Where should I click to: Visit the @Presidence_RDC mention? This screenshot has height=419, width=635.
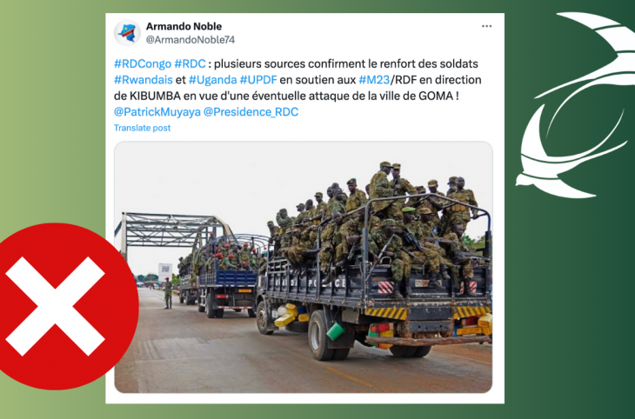tap(251, 112)
